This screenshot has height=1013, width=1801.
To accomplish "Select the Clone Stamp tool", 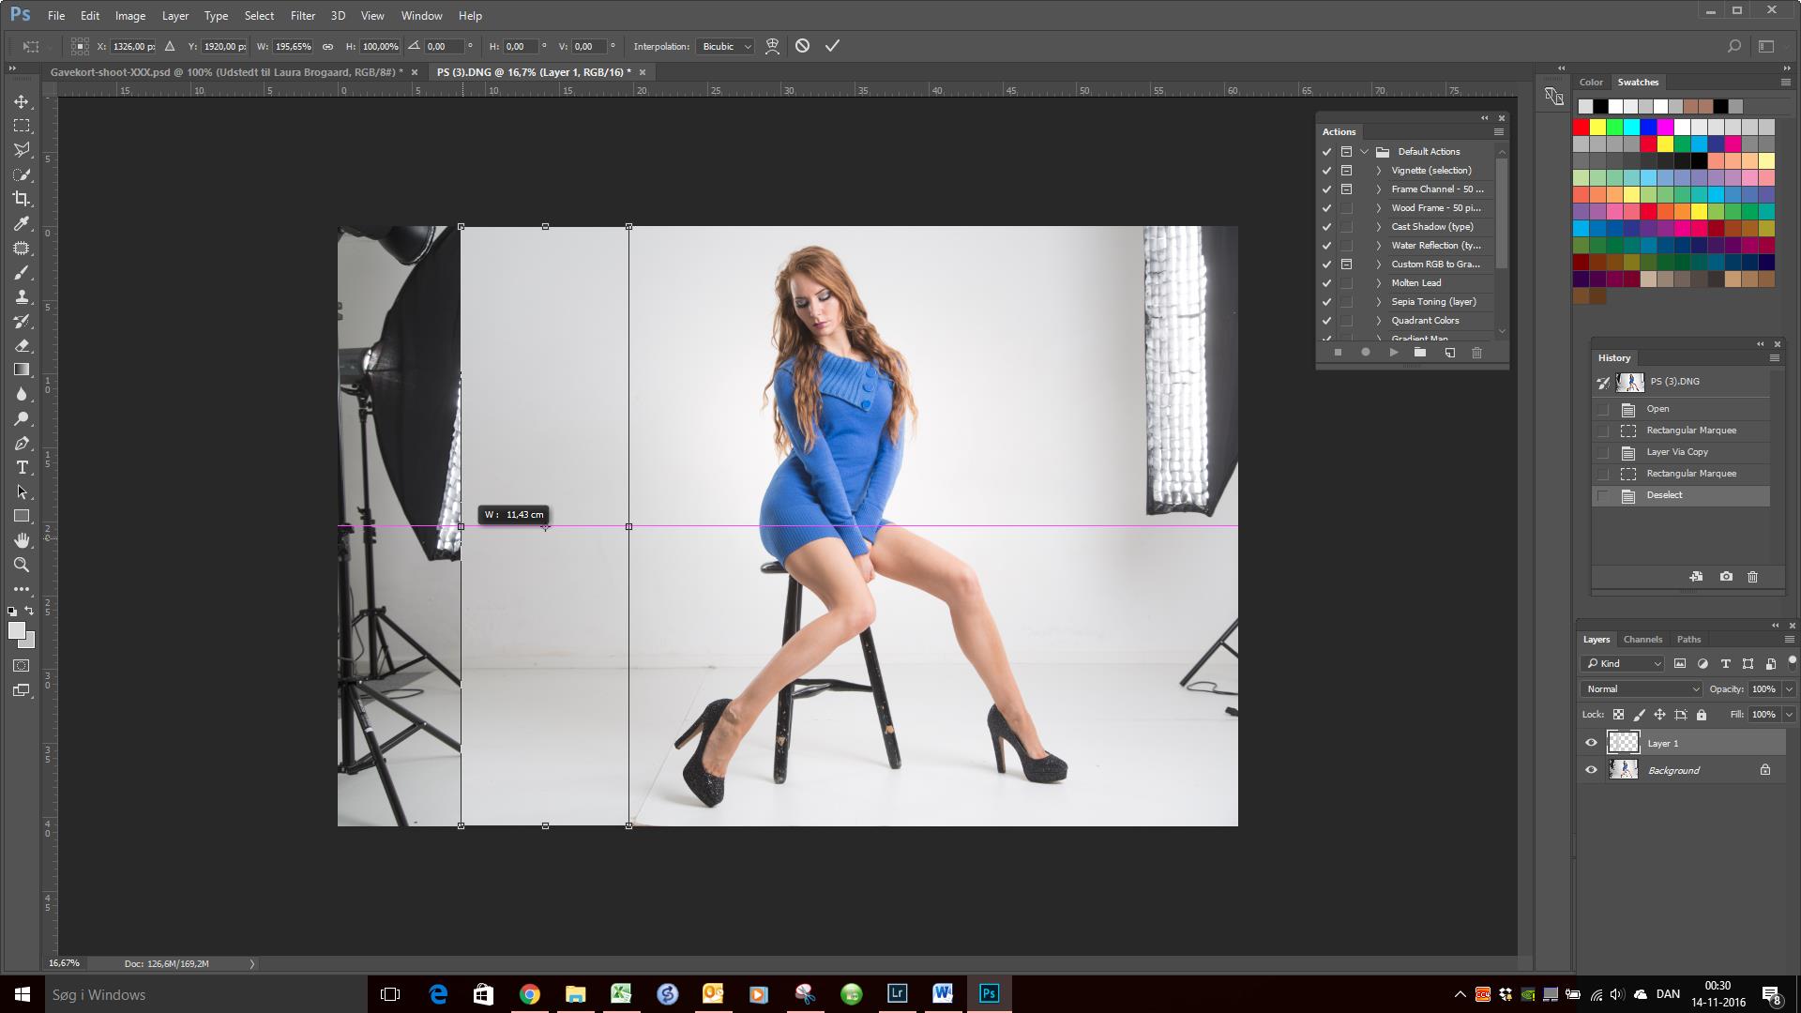I will coord(22,296).
